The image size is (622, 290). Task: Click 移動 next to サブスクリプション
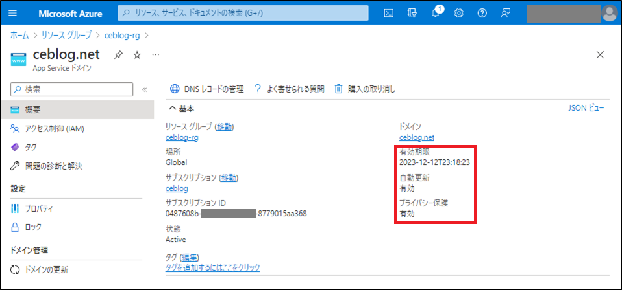229,177
